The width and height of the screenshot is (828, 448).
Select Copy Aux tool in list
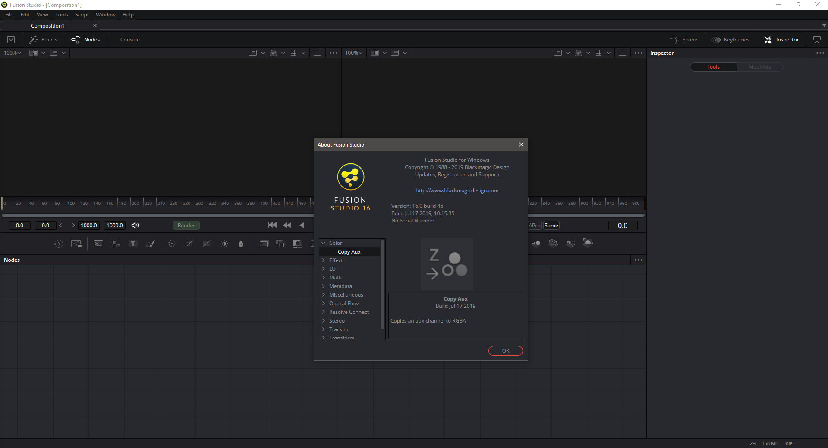(349, 252)
